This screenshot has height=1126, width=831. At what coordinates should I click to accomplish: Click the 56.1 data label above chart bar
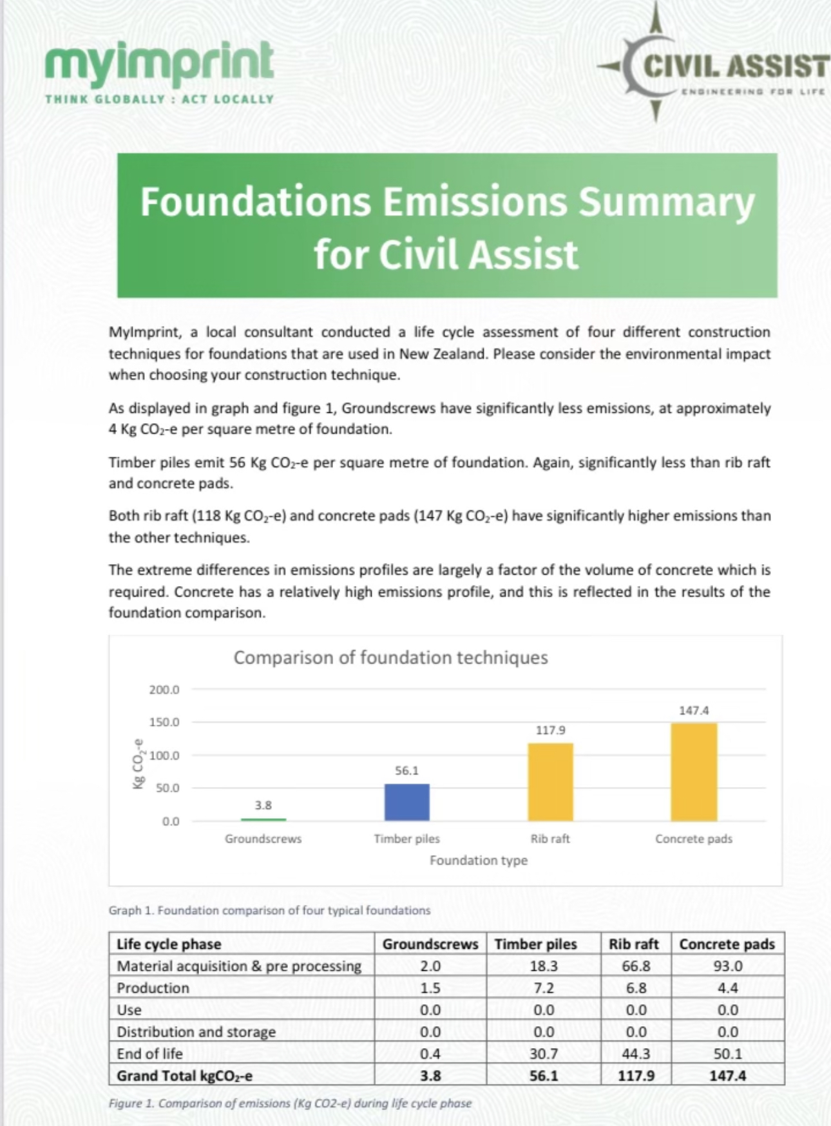406,770
